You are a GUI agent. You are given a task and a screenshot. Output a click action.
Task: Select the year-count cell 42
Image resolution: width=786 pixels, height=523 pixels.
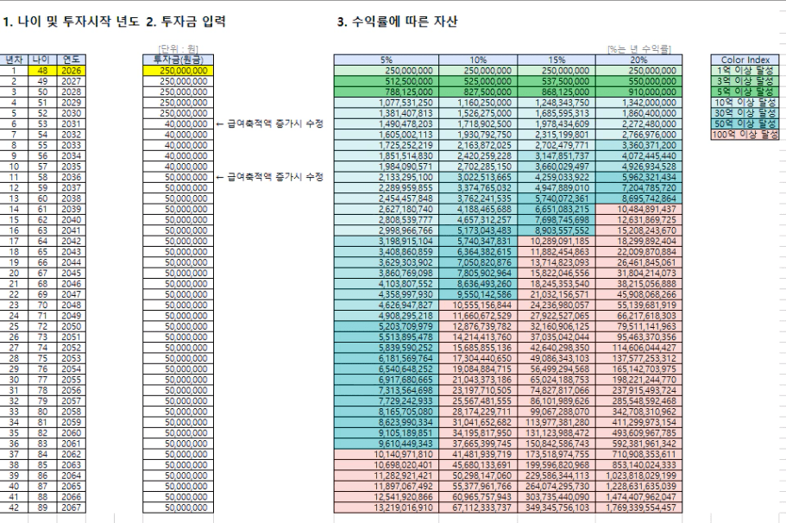[14, 507]
